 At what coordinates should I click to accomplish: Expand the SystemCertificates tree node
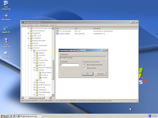pos(28,45)
